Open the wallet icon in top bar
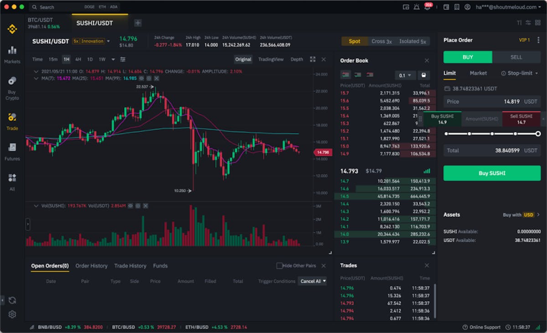Image resolution: width=547 pixels, height=333 pixels. (x=446, y=7)
